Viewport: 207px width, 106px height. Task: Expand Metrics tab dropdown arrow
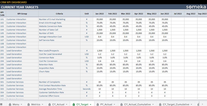42,104
